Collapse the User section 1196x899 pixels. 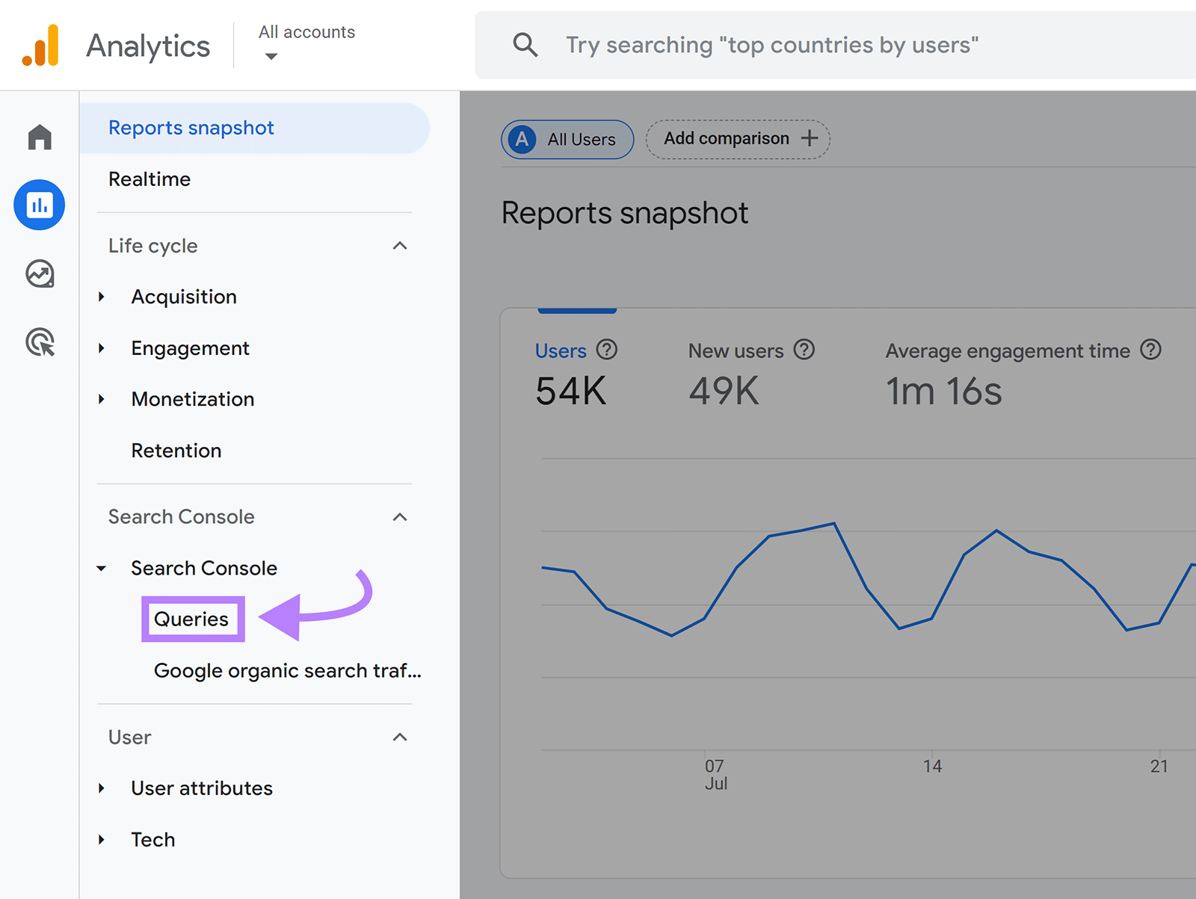[401, 737]
